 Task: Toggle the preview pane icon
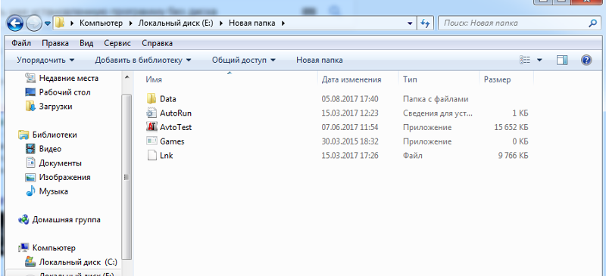coord(562,60)
